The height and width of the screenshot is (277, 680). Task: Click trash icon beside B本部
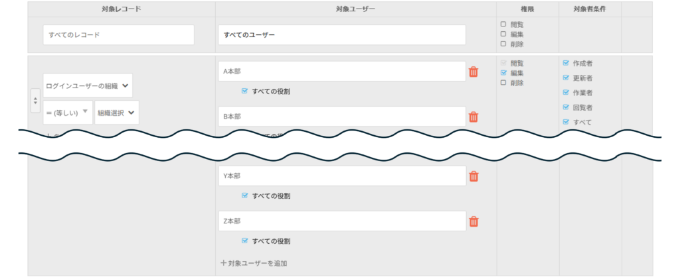click(x=473, y=117)
